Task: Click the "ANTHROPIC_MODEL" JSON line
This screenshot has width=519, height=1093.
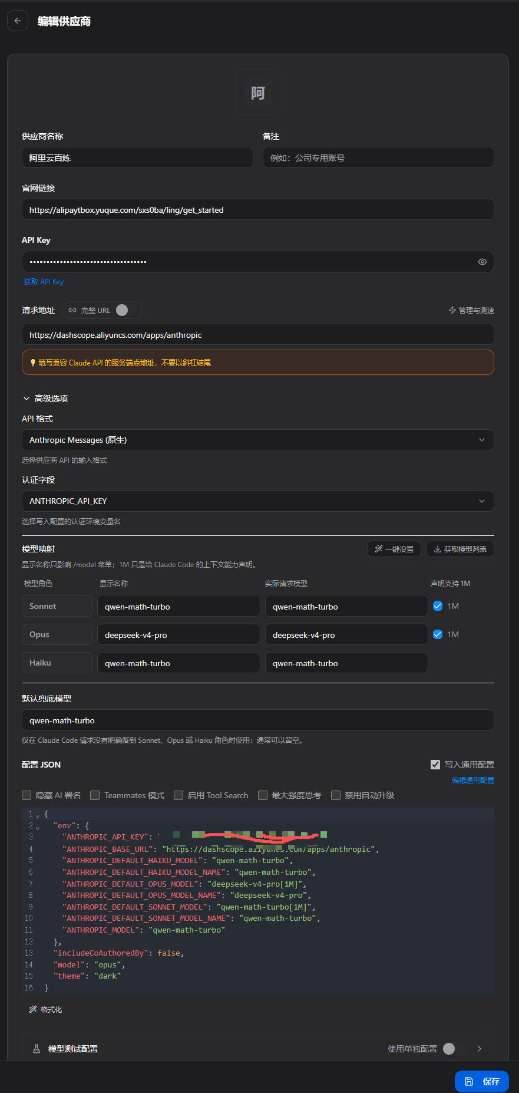Action: pyautogui.click(x=144, y=930)
